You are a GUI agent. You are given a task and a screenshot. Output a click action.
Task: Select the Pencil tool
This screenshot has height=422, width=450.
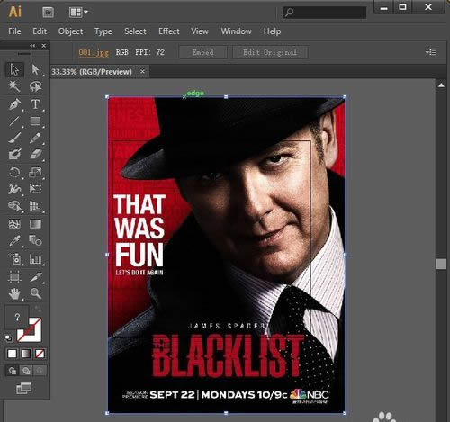35,139
